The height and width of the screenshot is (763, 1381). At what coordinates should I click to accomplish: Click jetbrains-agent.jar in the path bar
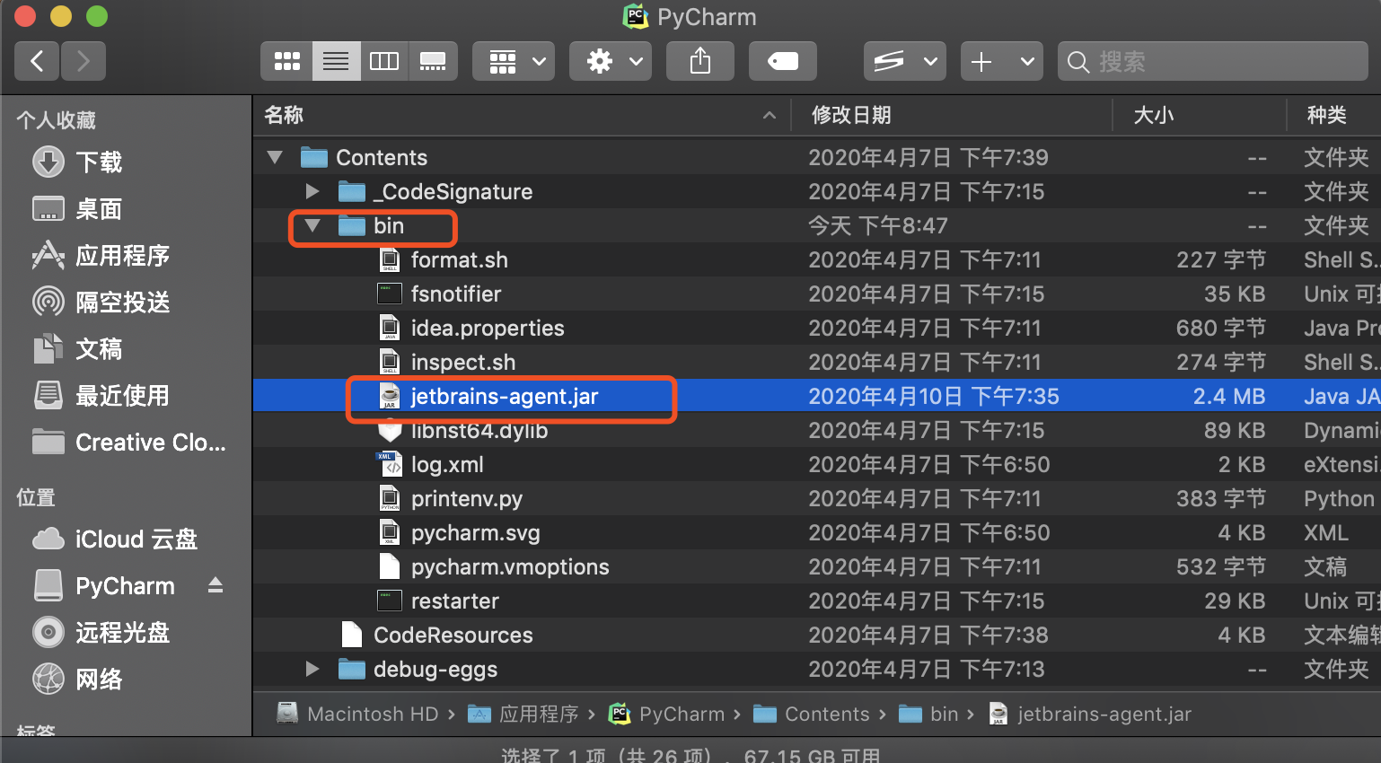pyautogui.click(x=1090, y=714)
